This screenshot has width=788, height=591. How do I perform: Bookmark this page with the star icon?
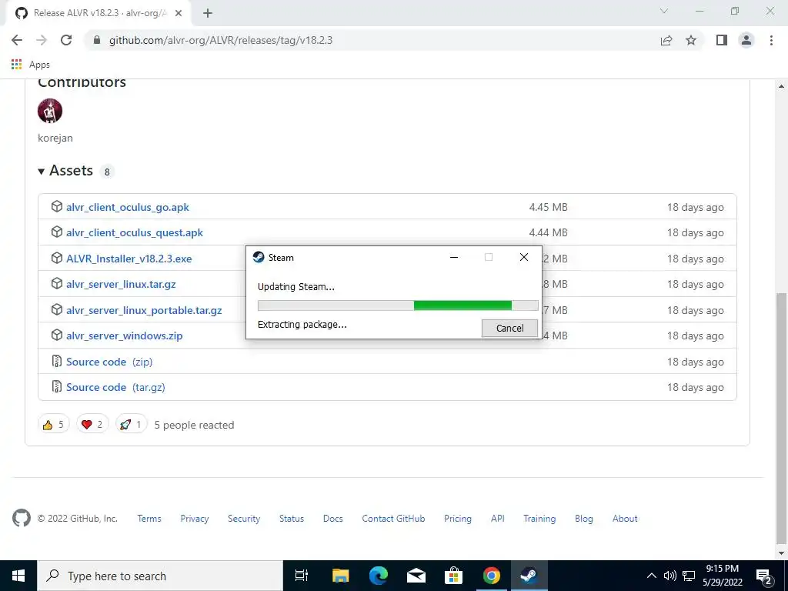[691, 40]
